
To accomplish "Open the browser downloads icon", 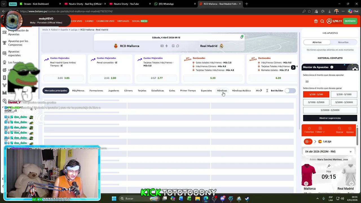I will click(x=329, y=11).
